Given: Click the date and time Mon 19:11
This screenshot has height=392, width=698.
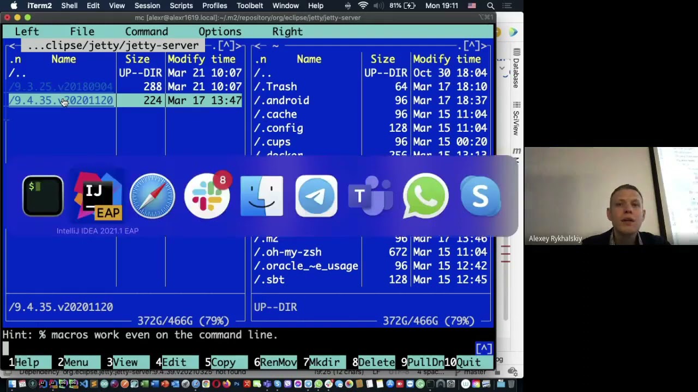Looking at the screenshot, I should point(442,5).
